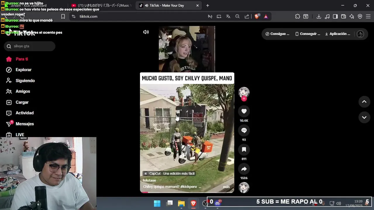
Task: Follow creator with red plus badge
Action: point(244,99)
